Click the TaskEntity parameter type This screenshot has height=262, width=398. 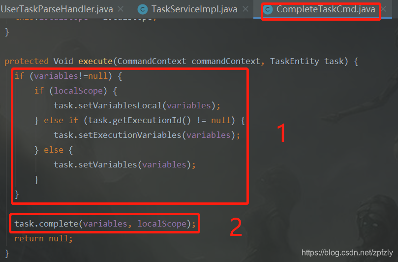click(294, 61)
